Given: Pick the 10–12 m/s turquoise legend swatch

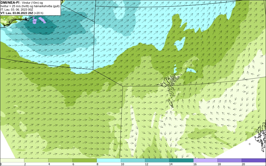Looking at the screenshot, I should click(133, 160).
